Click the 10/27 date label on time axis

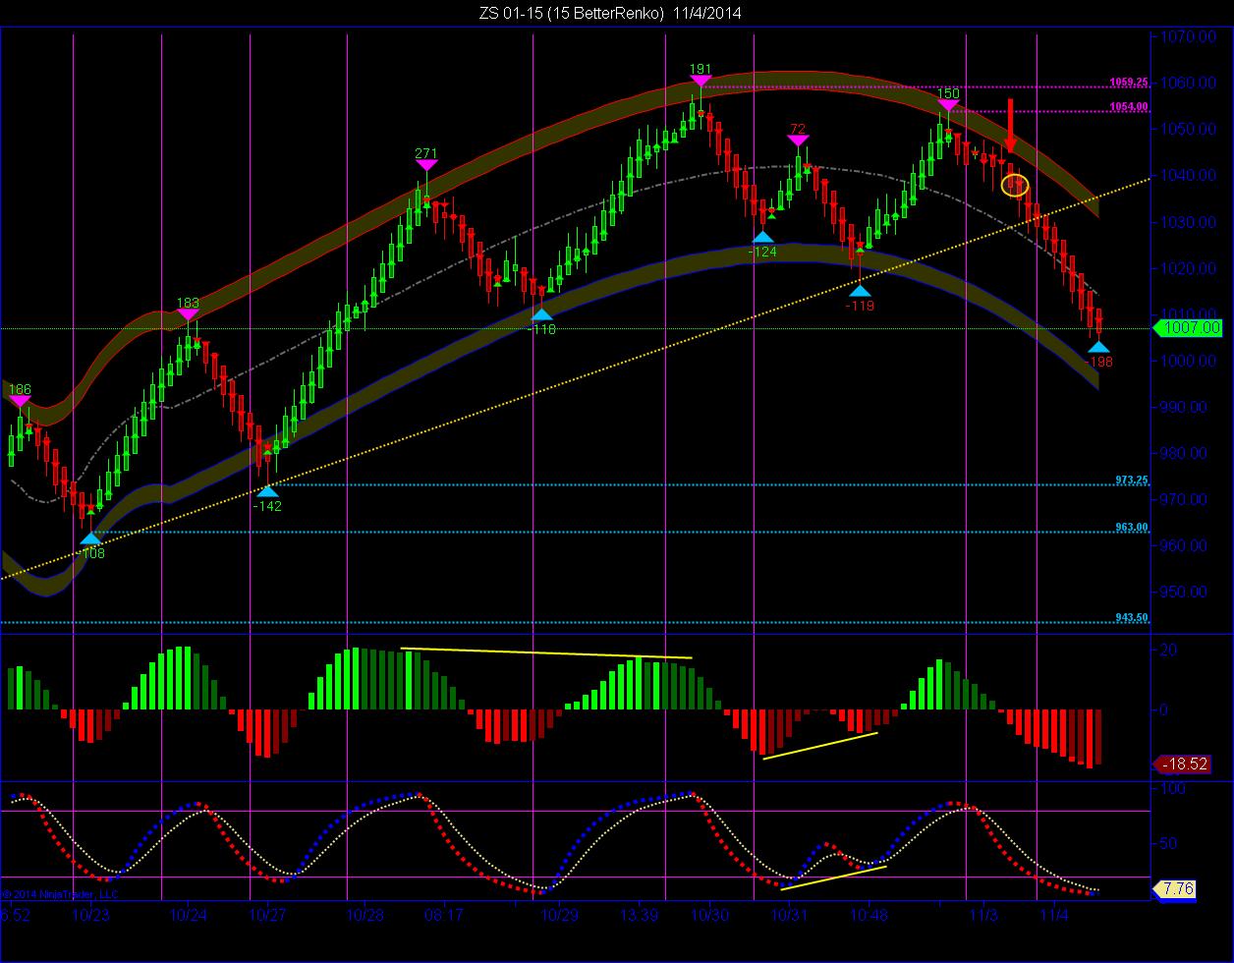tap(268, 915)
